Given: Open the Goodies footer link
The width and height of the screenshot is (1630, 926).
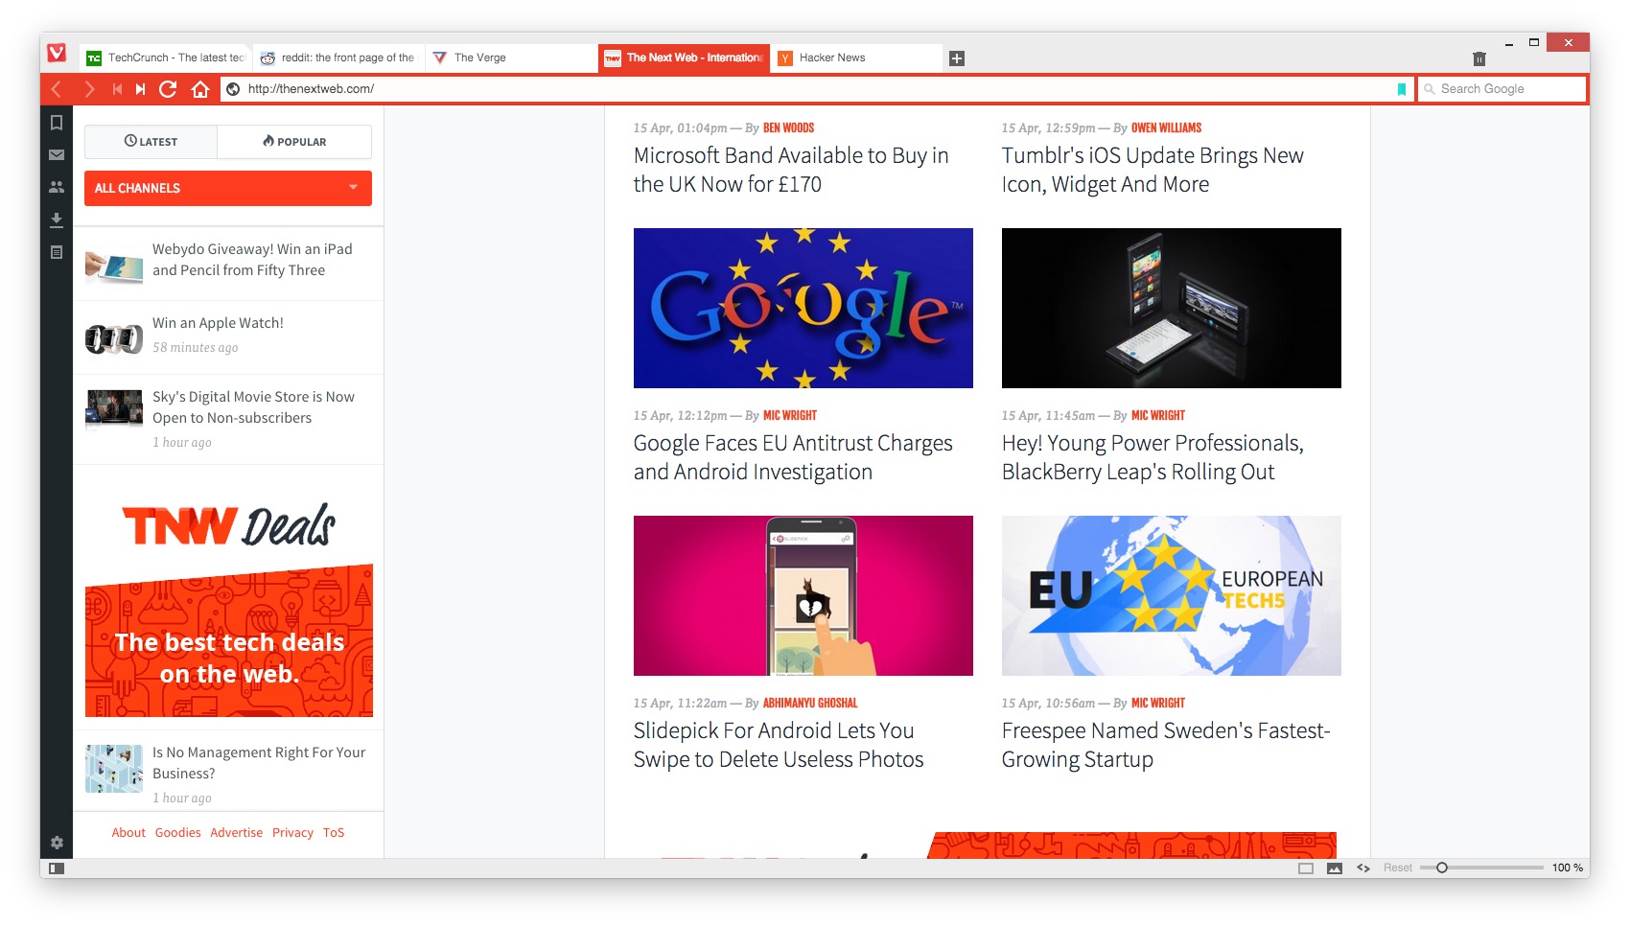Looking at the screenshot, I should tap(178, 833).
